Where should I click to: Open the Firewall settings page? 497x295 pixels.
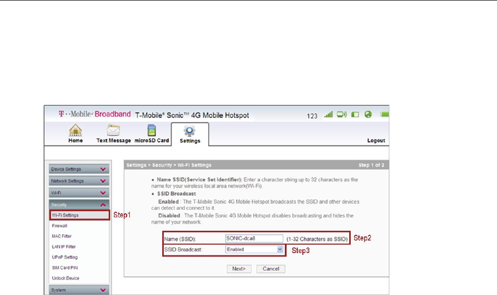(60, 226)
